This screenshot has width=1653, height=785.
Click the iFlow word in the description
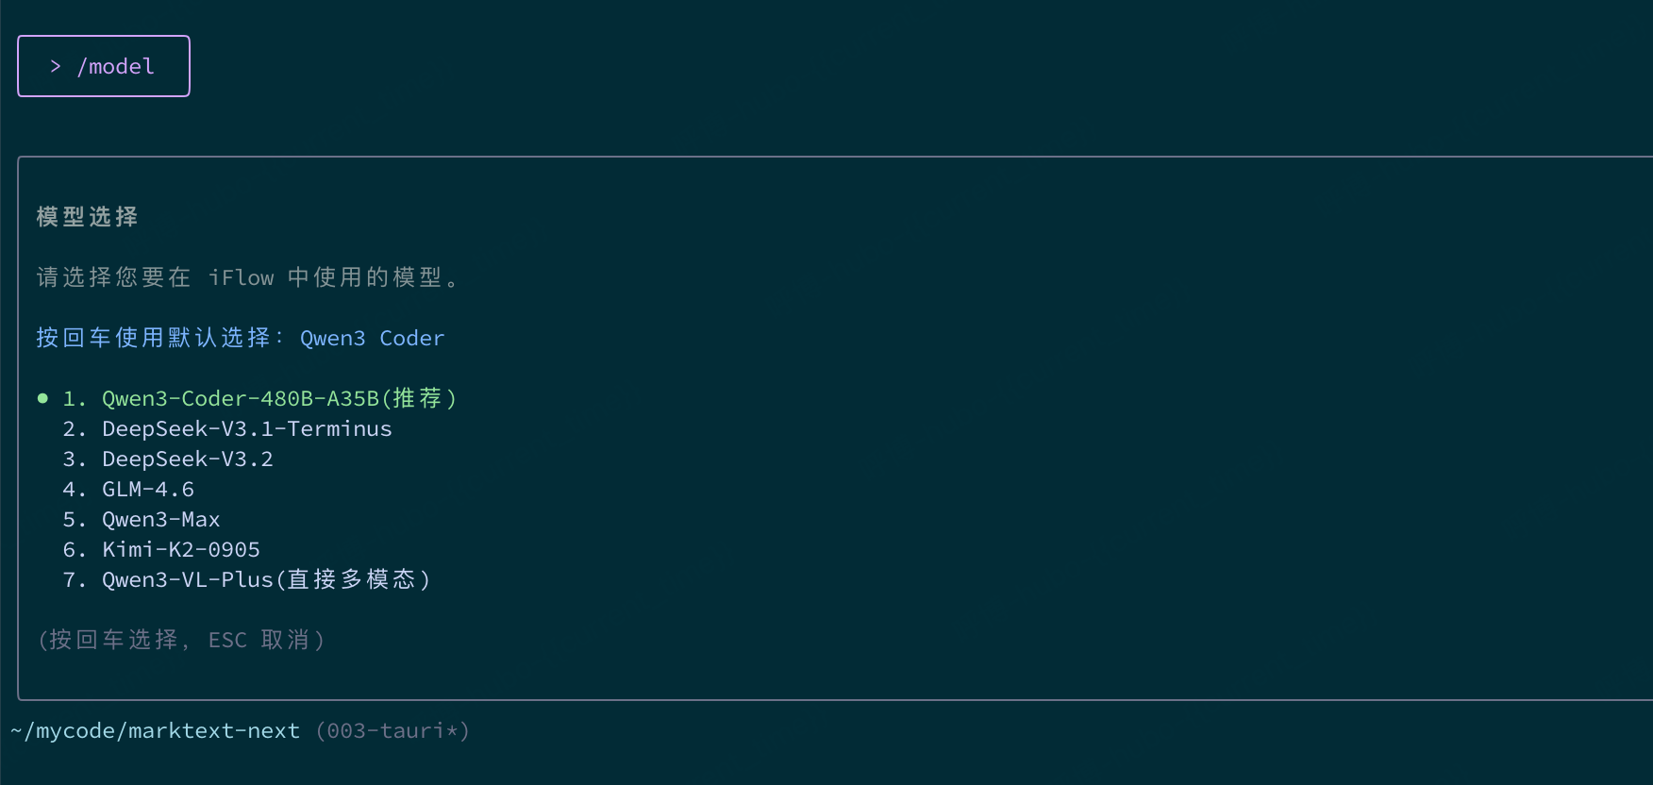[x=241, y=277]
